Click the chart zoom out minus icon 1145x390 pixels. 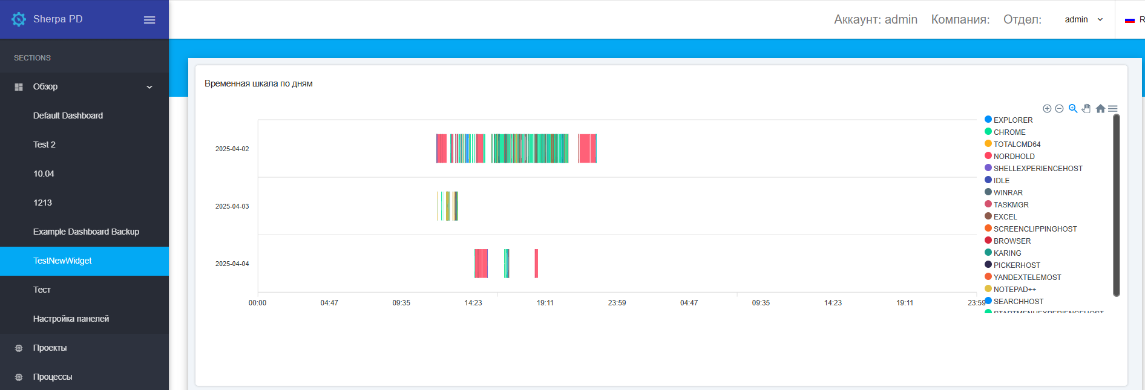point(1059,109)
